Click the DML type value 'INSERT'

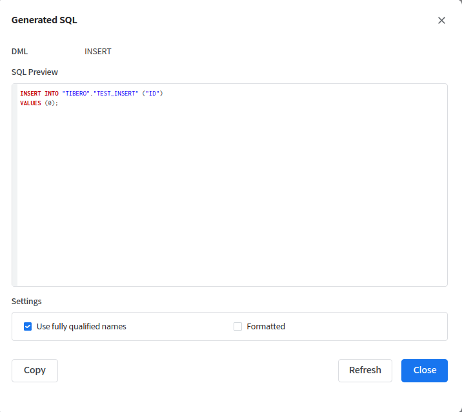tap(98, 52)
